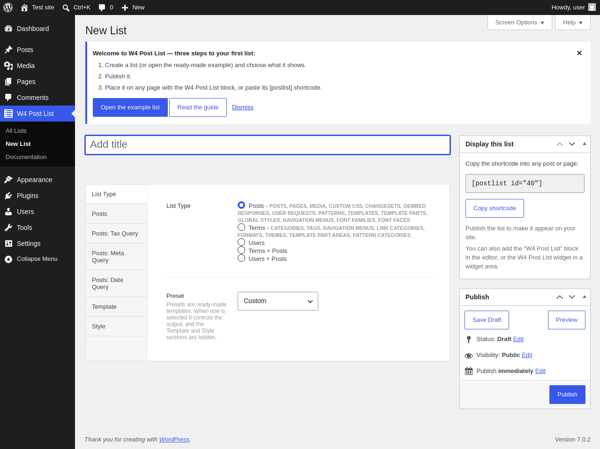The width and height of the screenshot is (600, 449).
Task: Click the user avatar next to Howdy
Action: point(592,7)
